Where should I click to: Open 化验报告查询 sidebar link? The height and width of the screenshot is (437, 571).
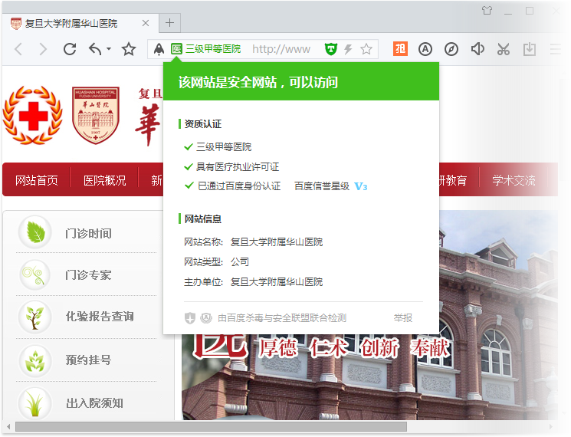pyautogui.click(x=99, y=317)
